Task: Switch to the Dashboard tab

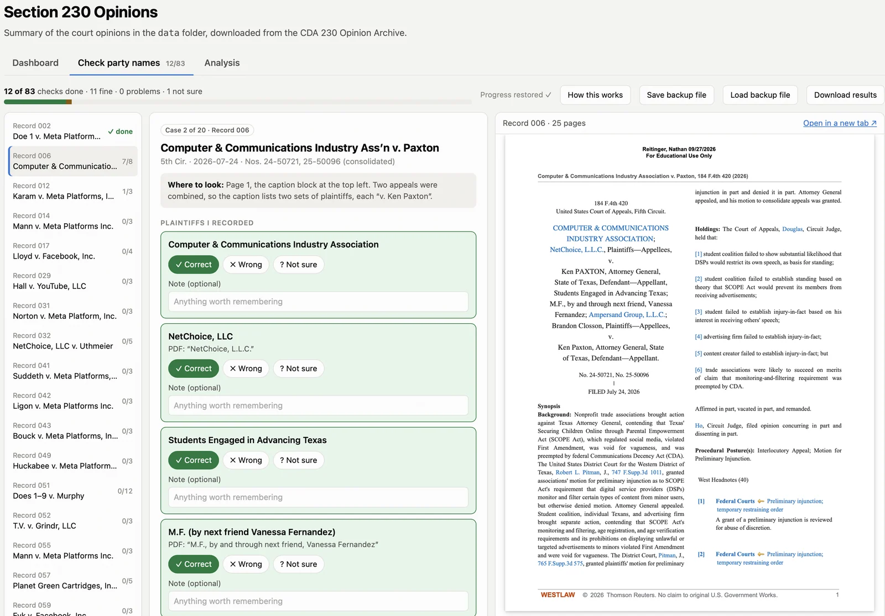Action: click(35, 63)
